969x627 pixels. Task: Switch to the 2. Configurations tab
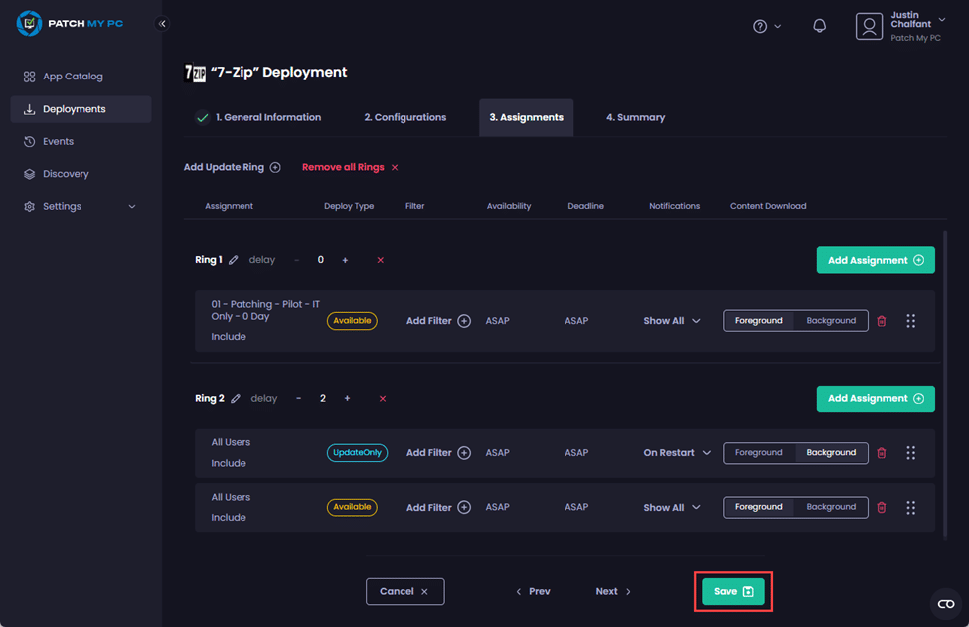[x=404, y=117]
